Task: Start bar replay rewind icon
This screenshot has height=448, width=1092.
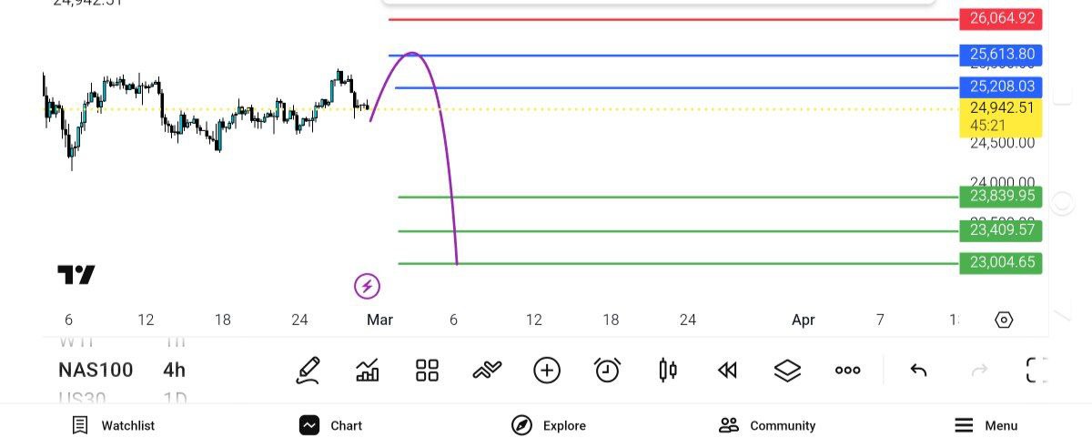Action: tap(727, 371)
